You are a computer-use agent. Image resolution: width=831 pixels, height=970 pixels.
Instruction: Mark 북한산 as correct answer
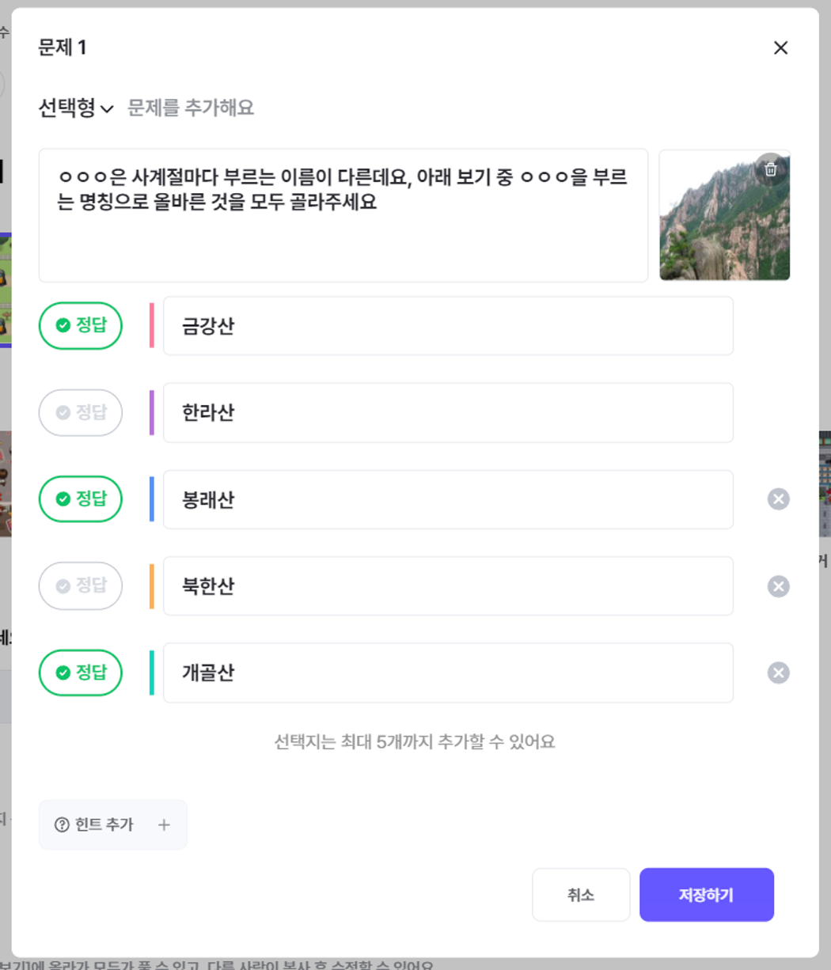tap(81, 586)
